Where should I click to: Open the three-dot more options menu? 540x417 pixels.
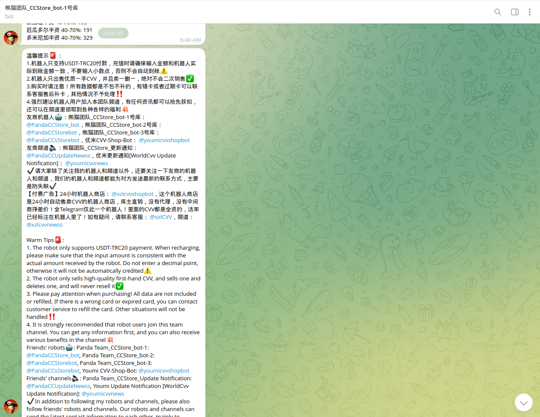point(530,12)
